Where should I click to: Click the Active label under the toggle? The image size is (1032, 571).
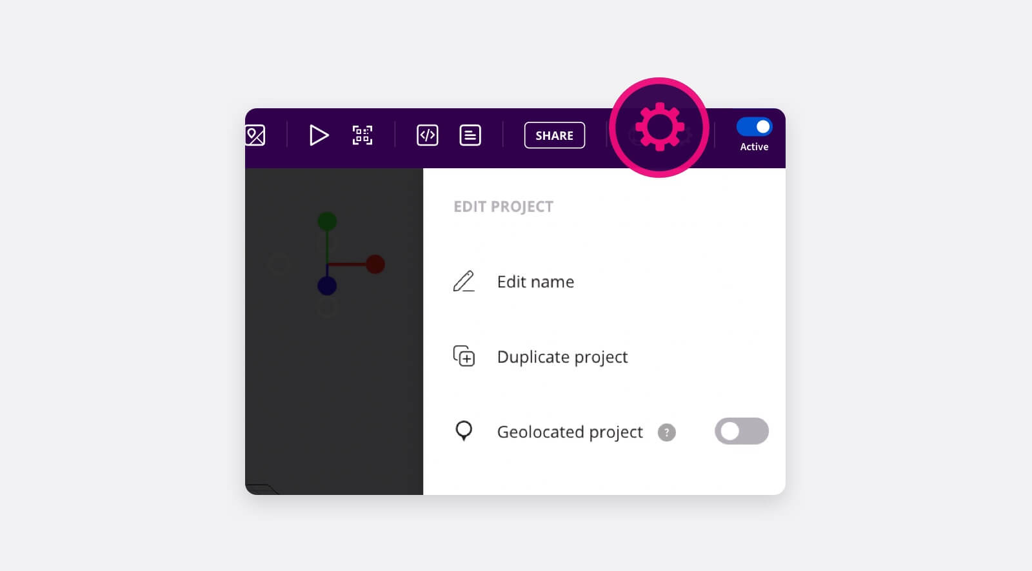[x=754, y=147]
